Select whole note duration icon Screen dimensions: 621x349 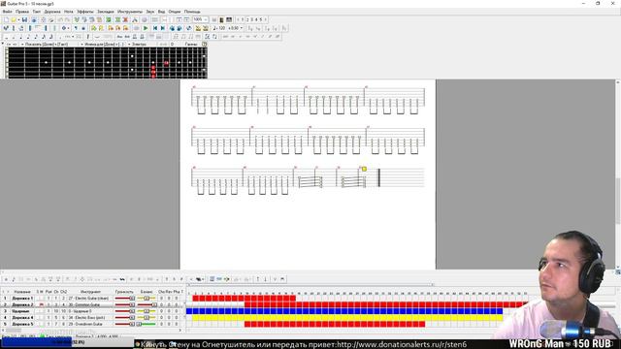coord(6,37)
